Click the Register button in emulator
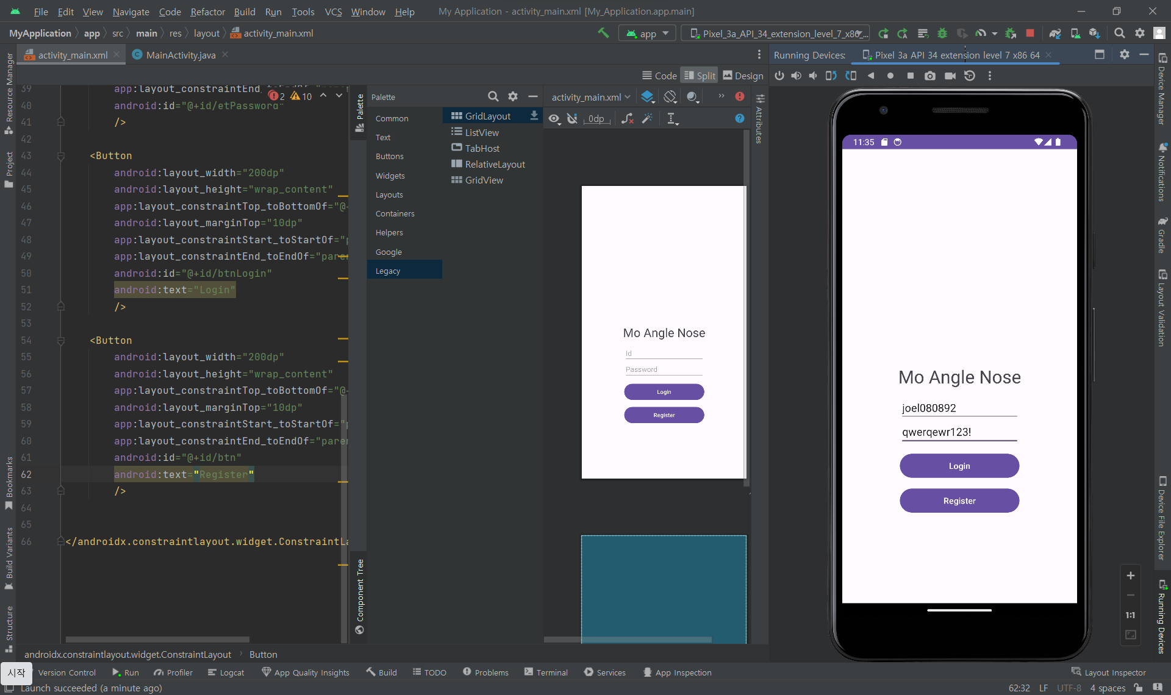Viewport: 1171px width, 695px height. pyautogui.click(x=959, y=501)
